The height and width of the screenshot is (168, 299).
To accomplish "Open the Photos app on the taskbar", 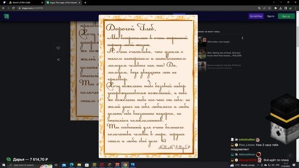I will pos(133,165).
